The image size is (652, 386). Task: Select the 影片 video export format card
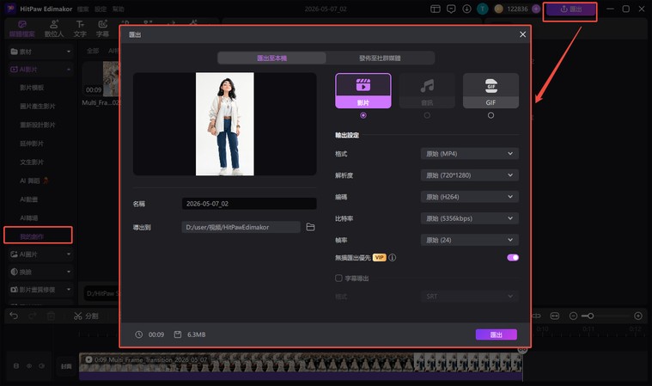point(363,90)
